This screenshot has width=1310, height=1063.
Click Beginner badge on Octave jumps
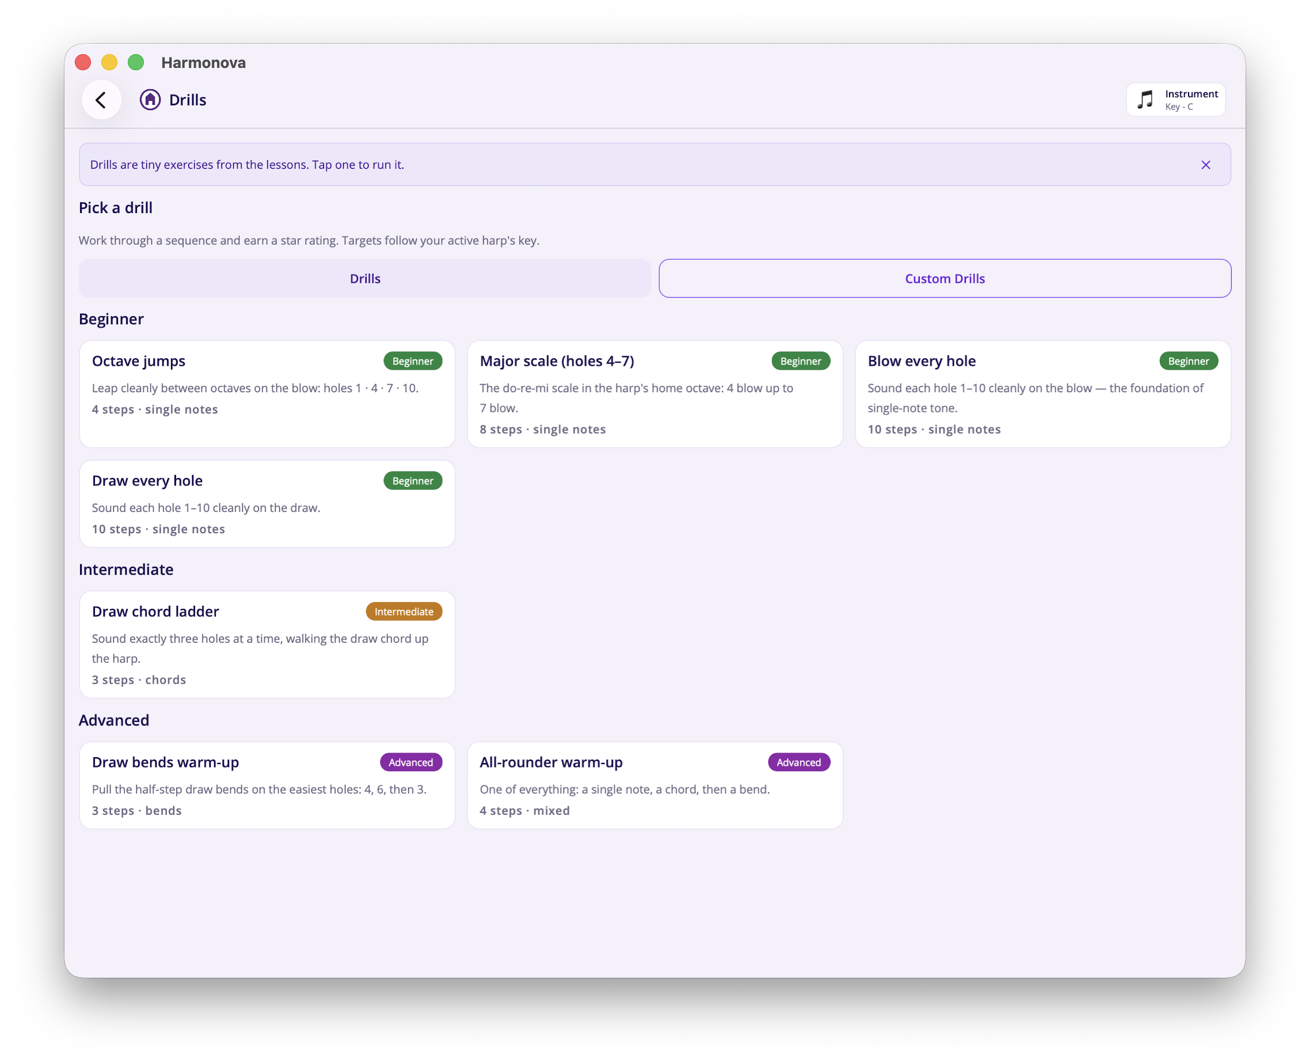[x=413, y=361]
